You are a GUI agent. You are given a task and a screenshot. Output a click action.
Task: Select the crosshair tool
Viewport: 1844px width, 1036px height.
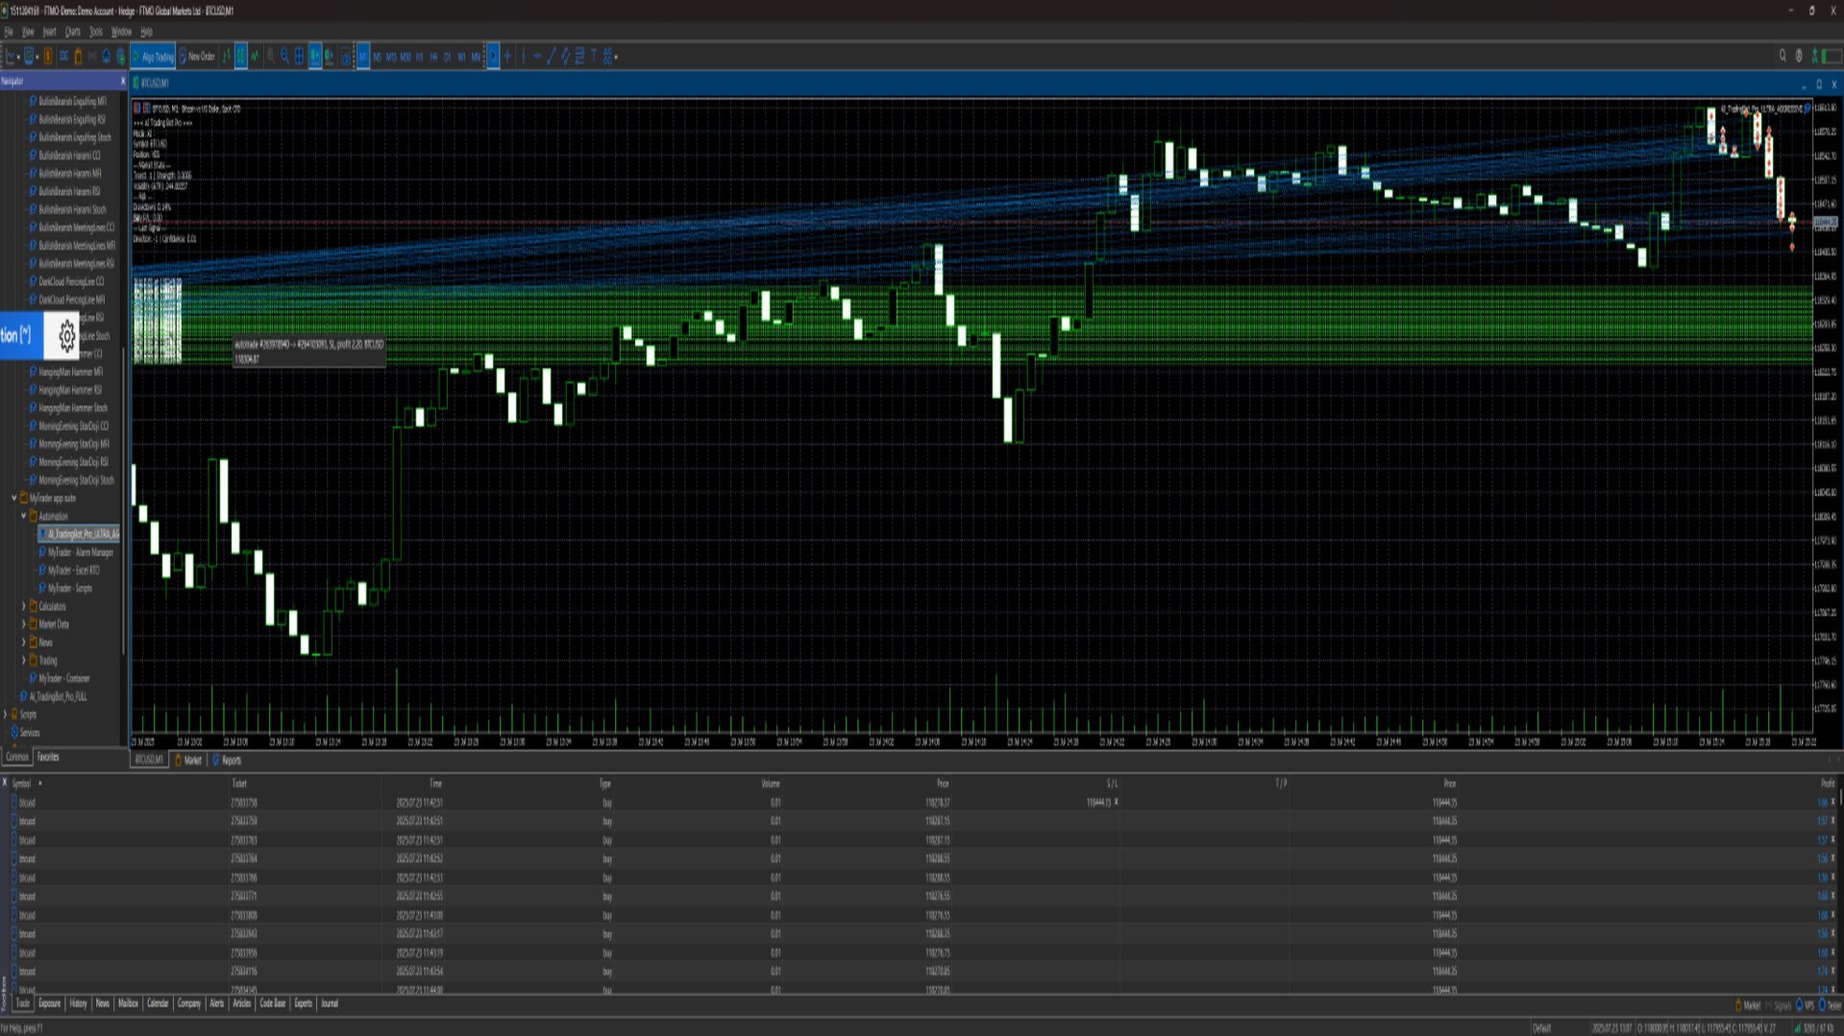click(x=507, y=57)
